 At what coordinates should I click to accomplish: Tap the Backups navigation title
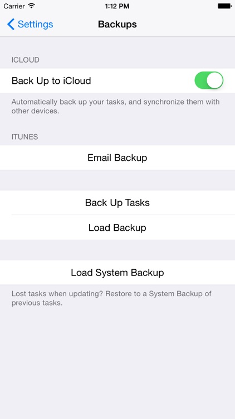pyautogui.click(x=117, y=25)
